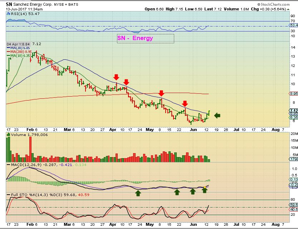Click the MA(30) 6.85 legend text
Image resolution: width=298 pixels, height=229 pixels.
tap(20, 48)
